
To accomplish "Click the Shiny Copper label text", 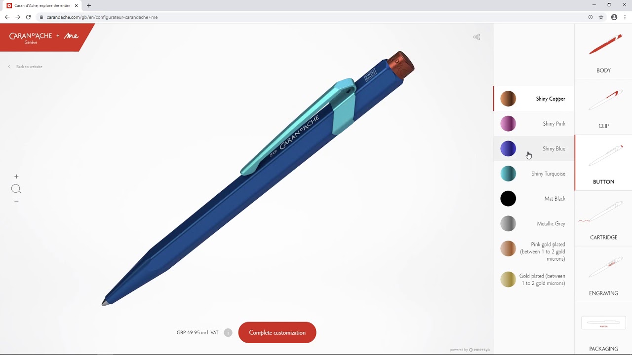I will [x=551, y=99].
